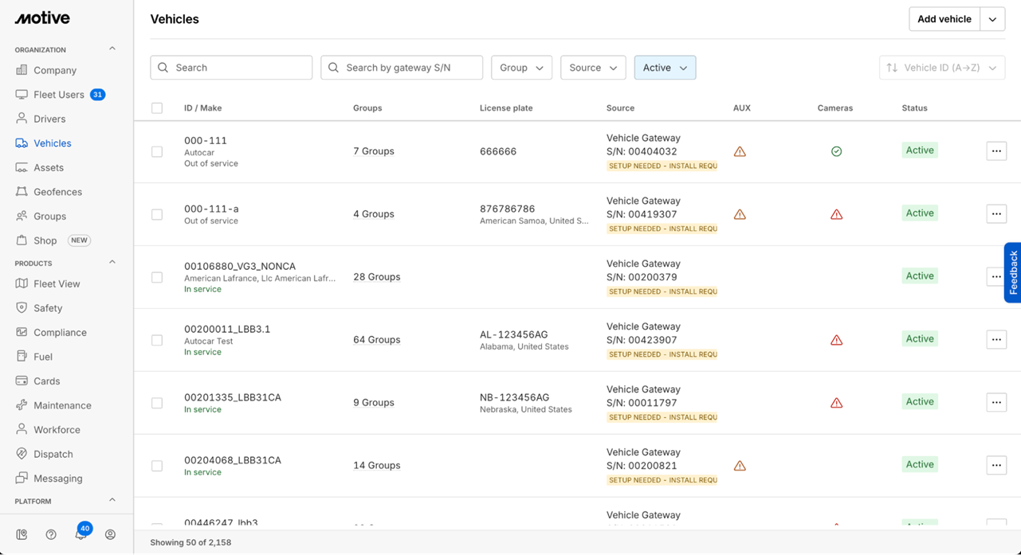
Task: Click AUX warning icon for vehicle 000-111
Action: (740, 151)
